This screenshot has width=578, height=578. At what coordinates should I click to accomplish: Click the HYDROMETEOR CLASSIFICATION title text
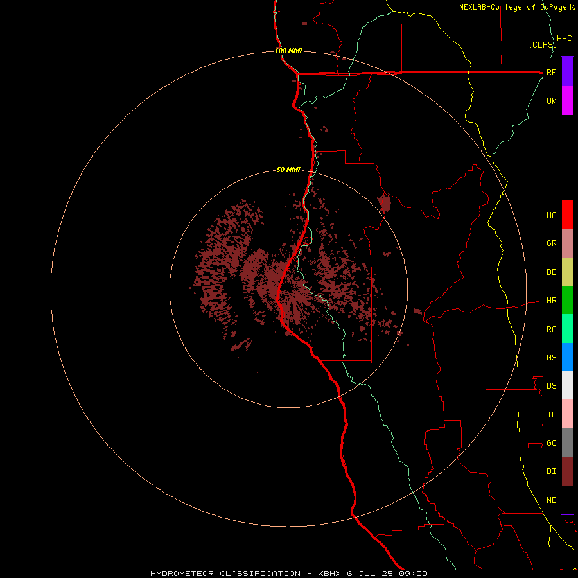(225, 574)
